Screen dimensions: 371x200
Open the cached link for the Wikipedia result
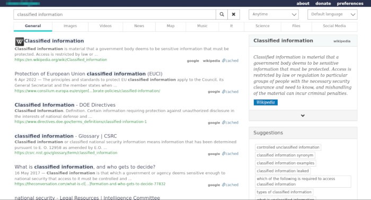[x=230, y=60]
